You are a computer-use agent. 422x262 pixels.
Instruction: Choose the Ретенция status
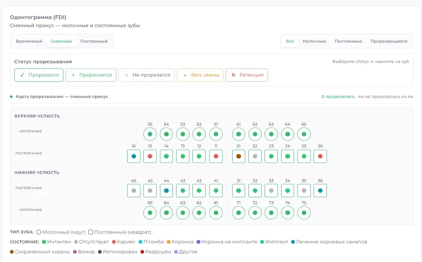[247, 75]
